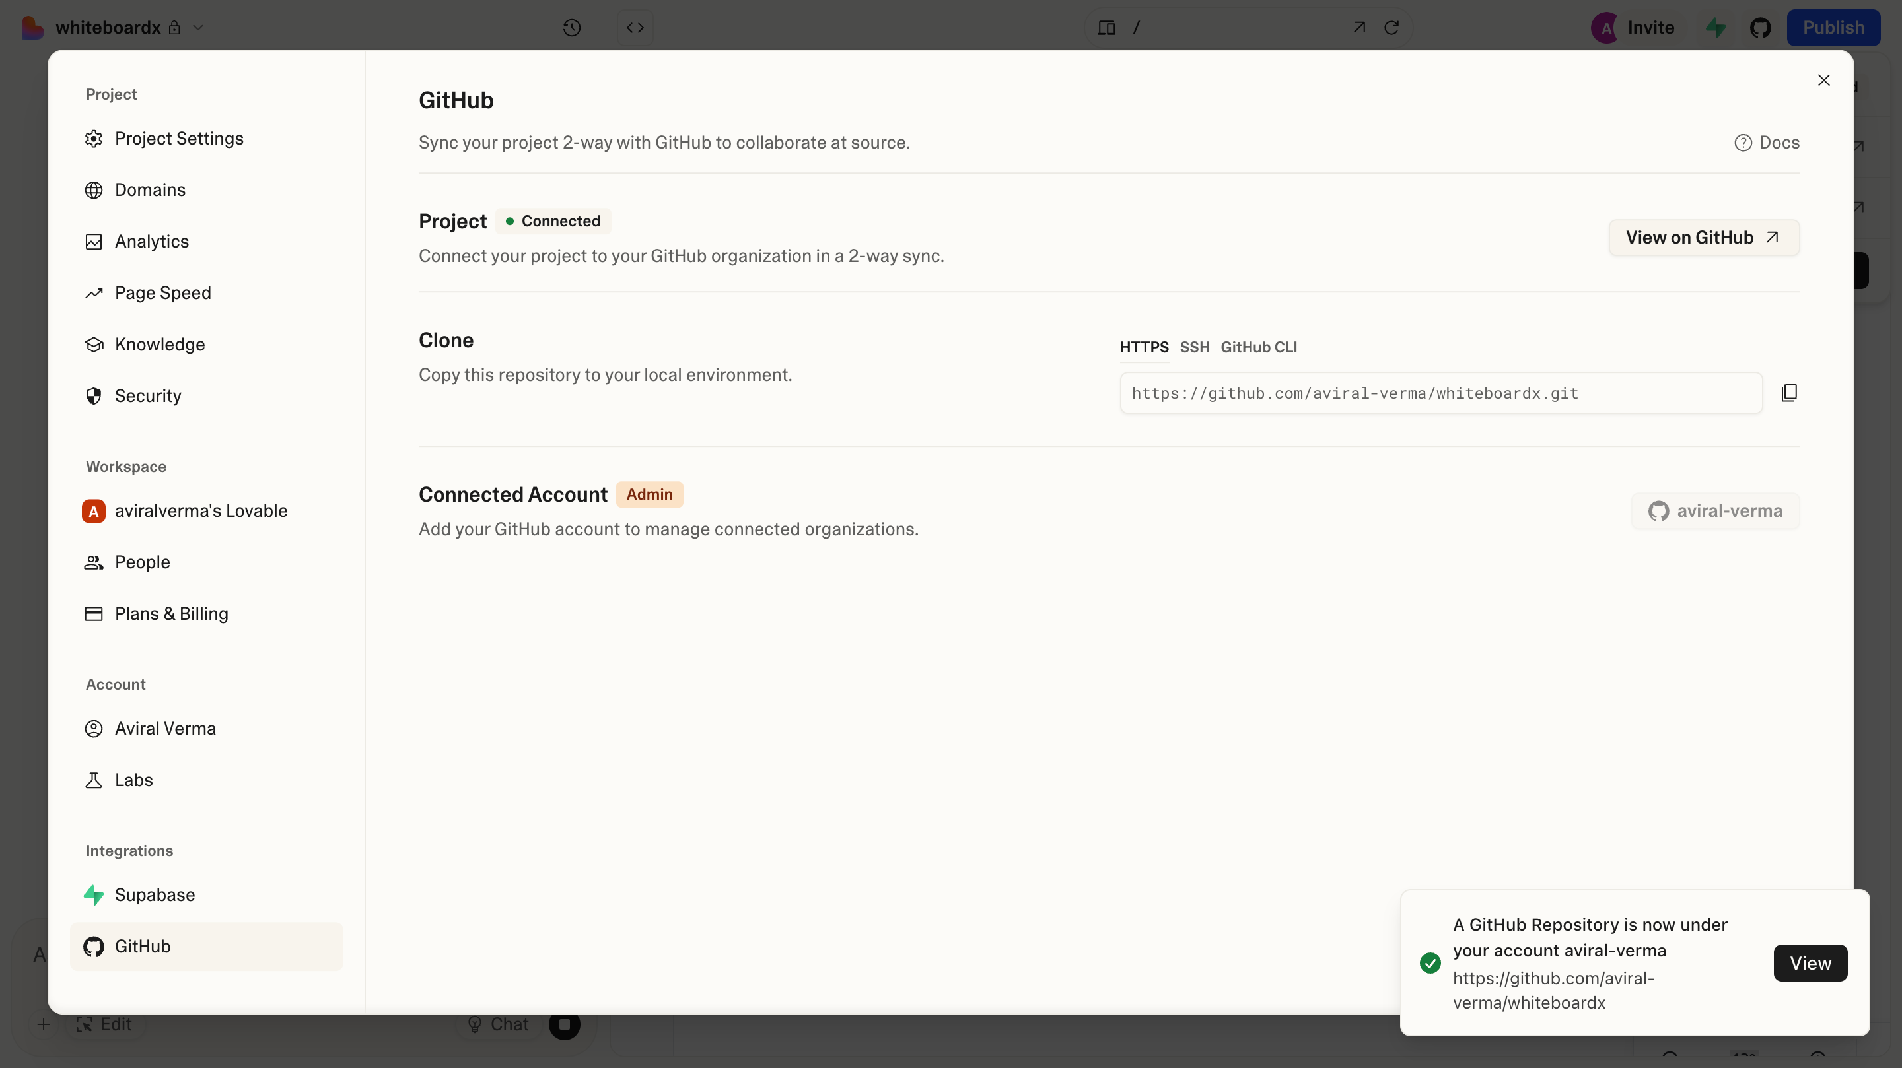The height and width of the screenshot is (1068, 1902).
Task: Click View on GitHub button
Action: coord(1703,238)
